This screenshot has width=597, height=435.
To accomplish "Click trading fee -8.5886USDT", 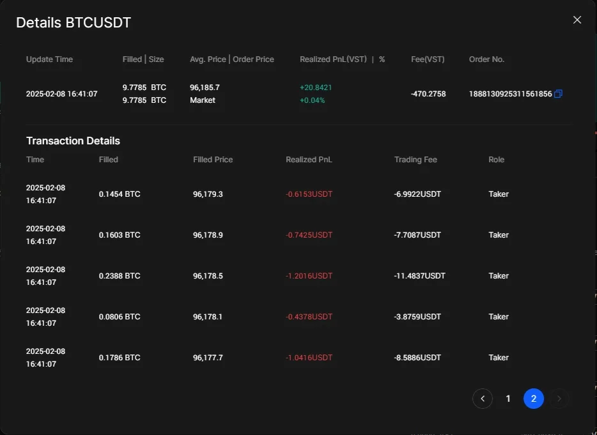I will (x=417, y=358).
